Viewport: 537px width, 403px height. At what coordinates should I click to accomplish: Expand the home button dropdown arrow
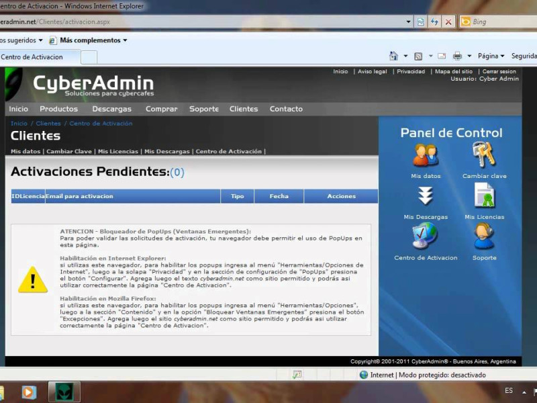coord(405,56)
